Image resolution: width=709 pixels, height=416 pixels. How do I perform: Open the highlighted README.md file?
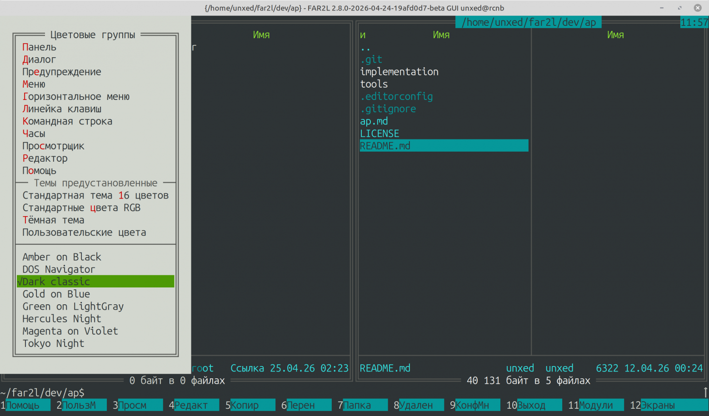384,145
